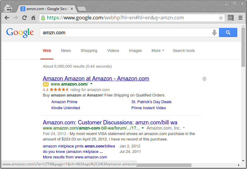Open Amazon Customer Discussions result
This screenshot has width=247, height=169.
click(x=110, y=123)
